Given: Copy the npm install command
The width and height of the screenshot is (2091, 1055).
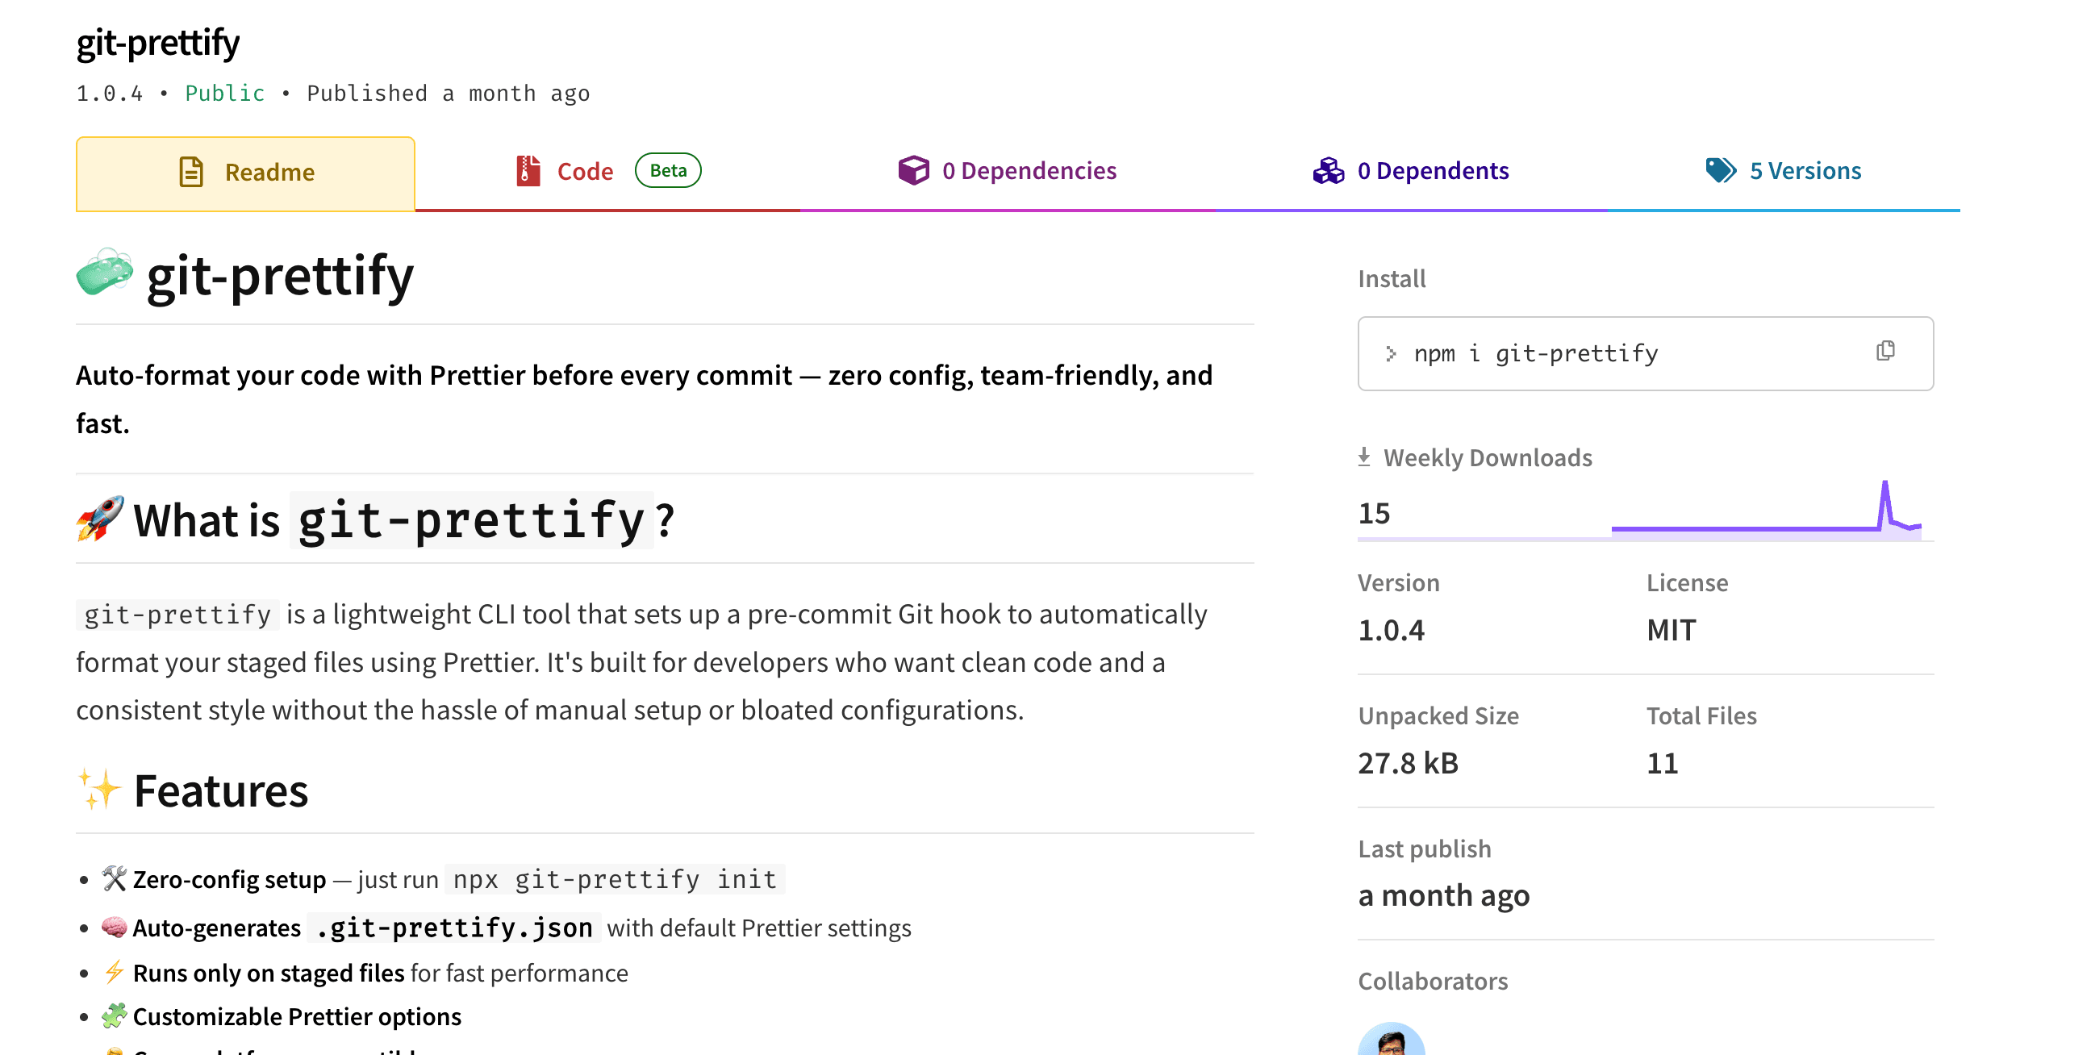Looking at the screenshot, I should pos(1884,351).
